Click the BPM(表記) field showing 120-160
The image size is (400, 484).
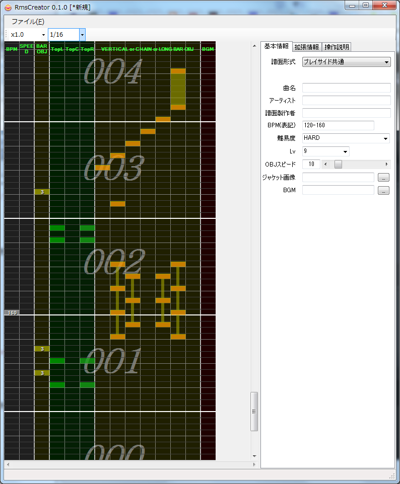tap(338, 125)
